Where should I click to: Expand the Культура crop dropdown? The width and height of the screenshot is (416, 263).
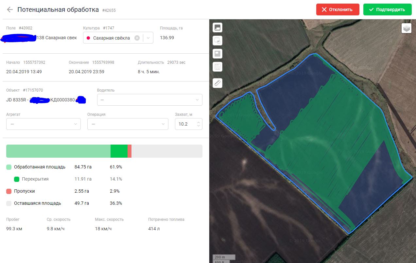click(x=148, y=38)
